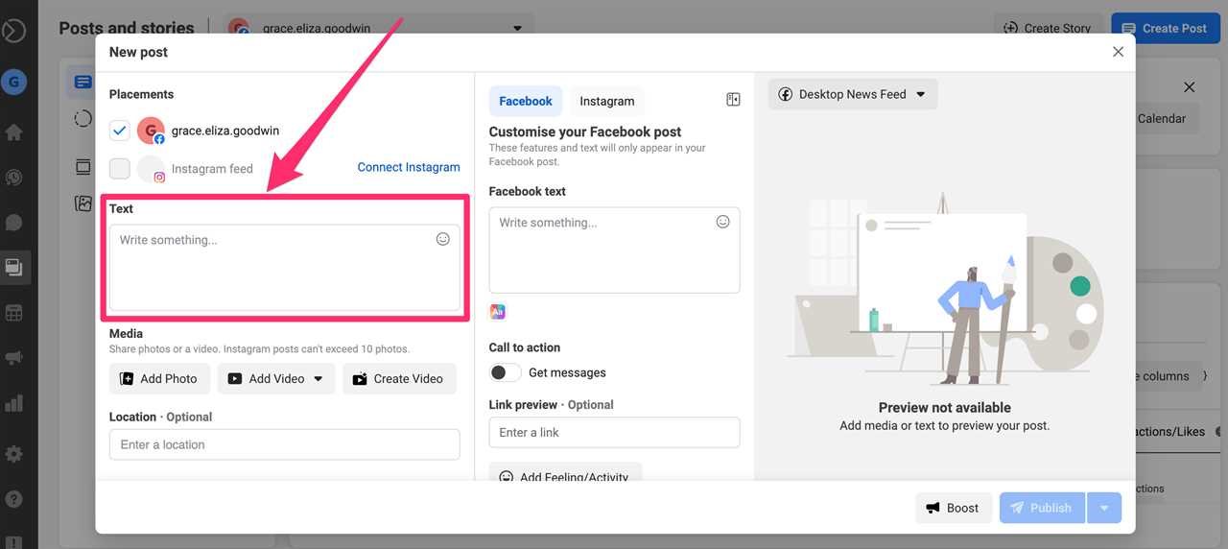The image size is (1228, 549).
Task: Close the New post dialog
Action: [x=1118, y=52]
